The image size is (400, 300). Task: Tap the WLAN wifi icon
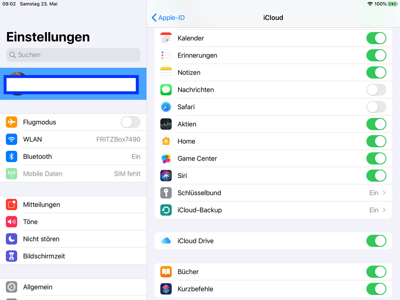pyautogui.click(x=11, y=139)
